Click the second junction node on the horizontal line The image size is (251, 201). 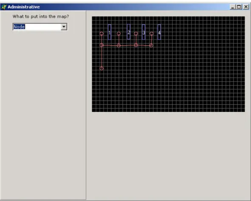pos(118,45)
